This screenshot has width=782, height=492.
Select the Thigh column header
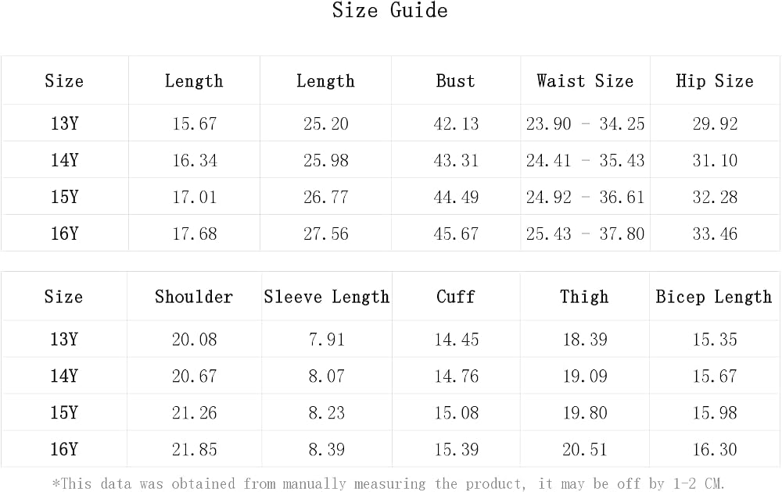(584, 297)
